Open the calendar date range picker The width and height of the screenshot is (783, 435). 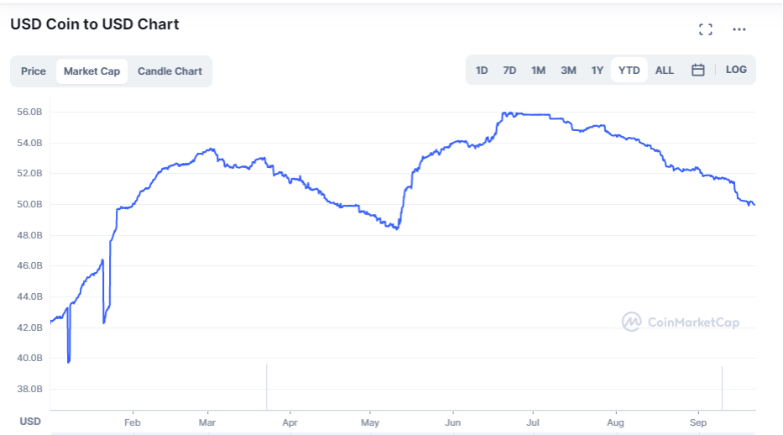698,70
